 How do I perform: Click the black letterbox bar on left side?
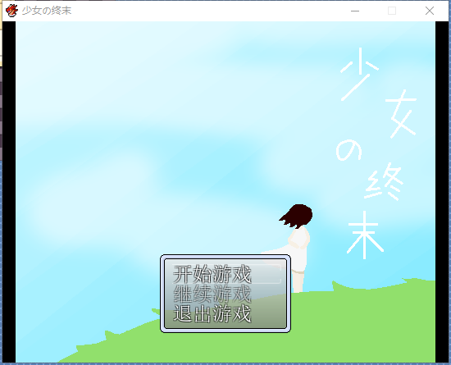(x=9, y=192)
